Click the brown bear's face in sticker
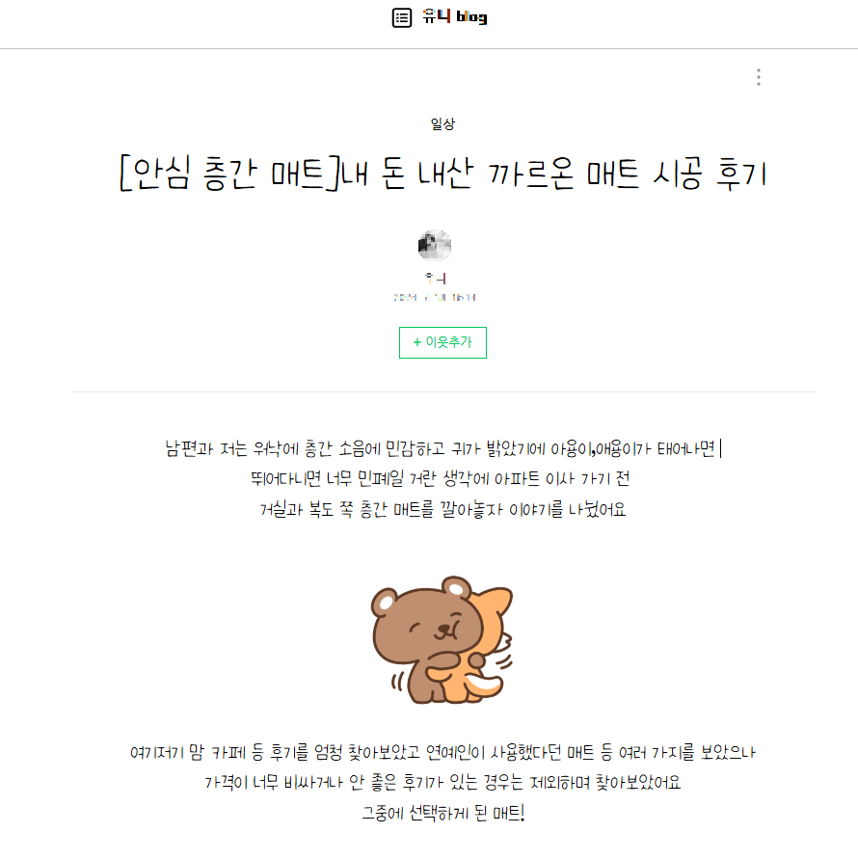Viewport: 858px width, 860px height. point(439,626)
